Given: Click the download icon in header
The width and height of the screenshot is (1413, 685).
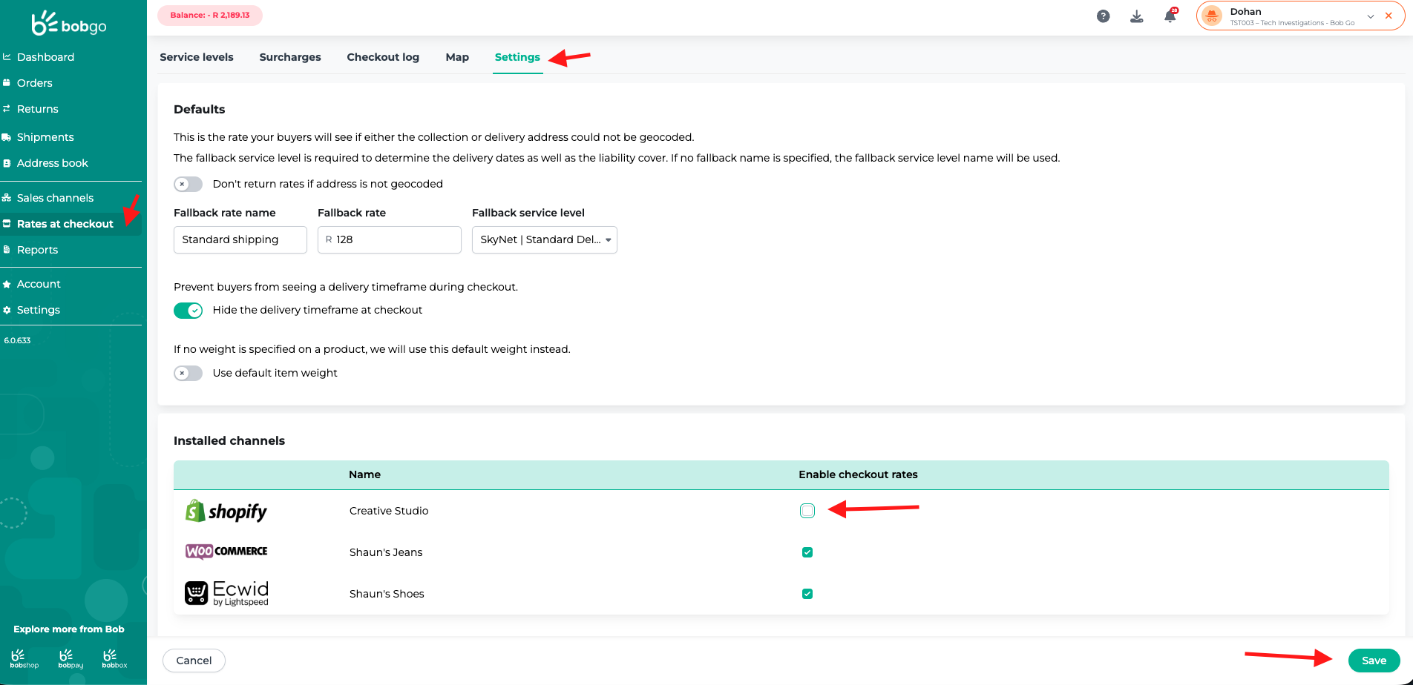Looking at the screenshot, I should (x=1136, y=16).
